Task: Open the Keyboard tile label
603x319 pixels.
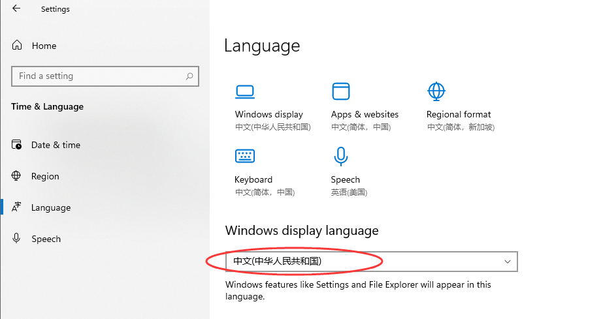Action: 253,179
